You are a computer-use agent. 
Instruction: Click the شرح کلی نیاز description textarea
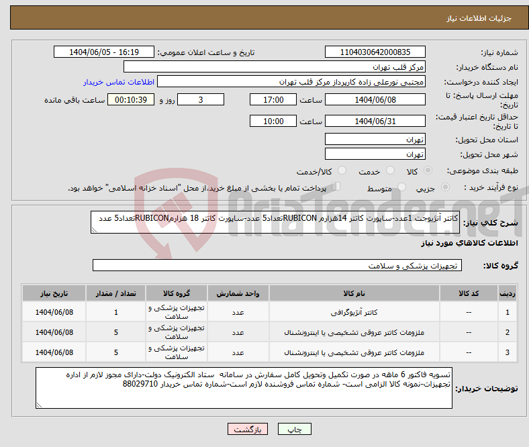tap(275, 222)
